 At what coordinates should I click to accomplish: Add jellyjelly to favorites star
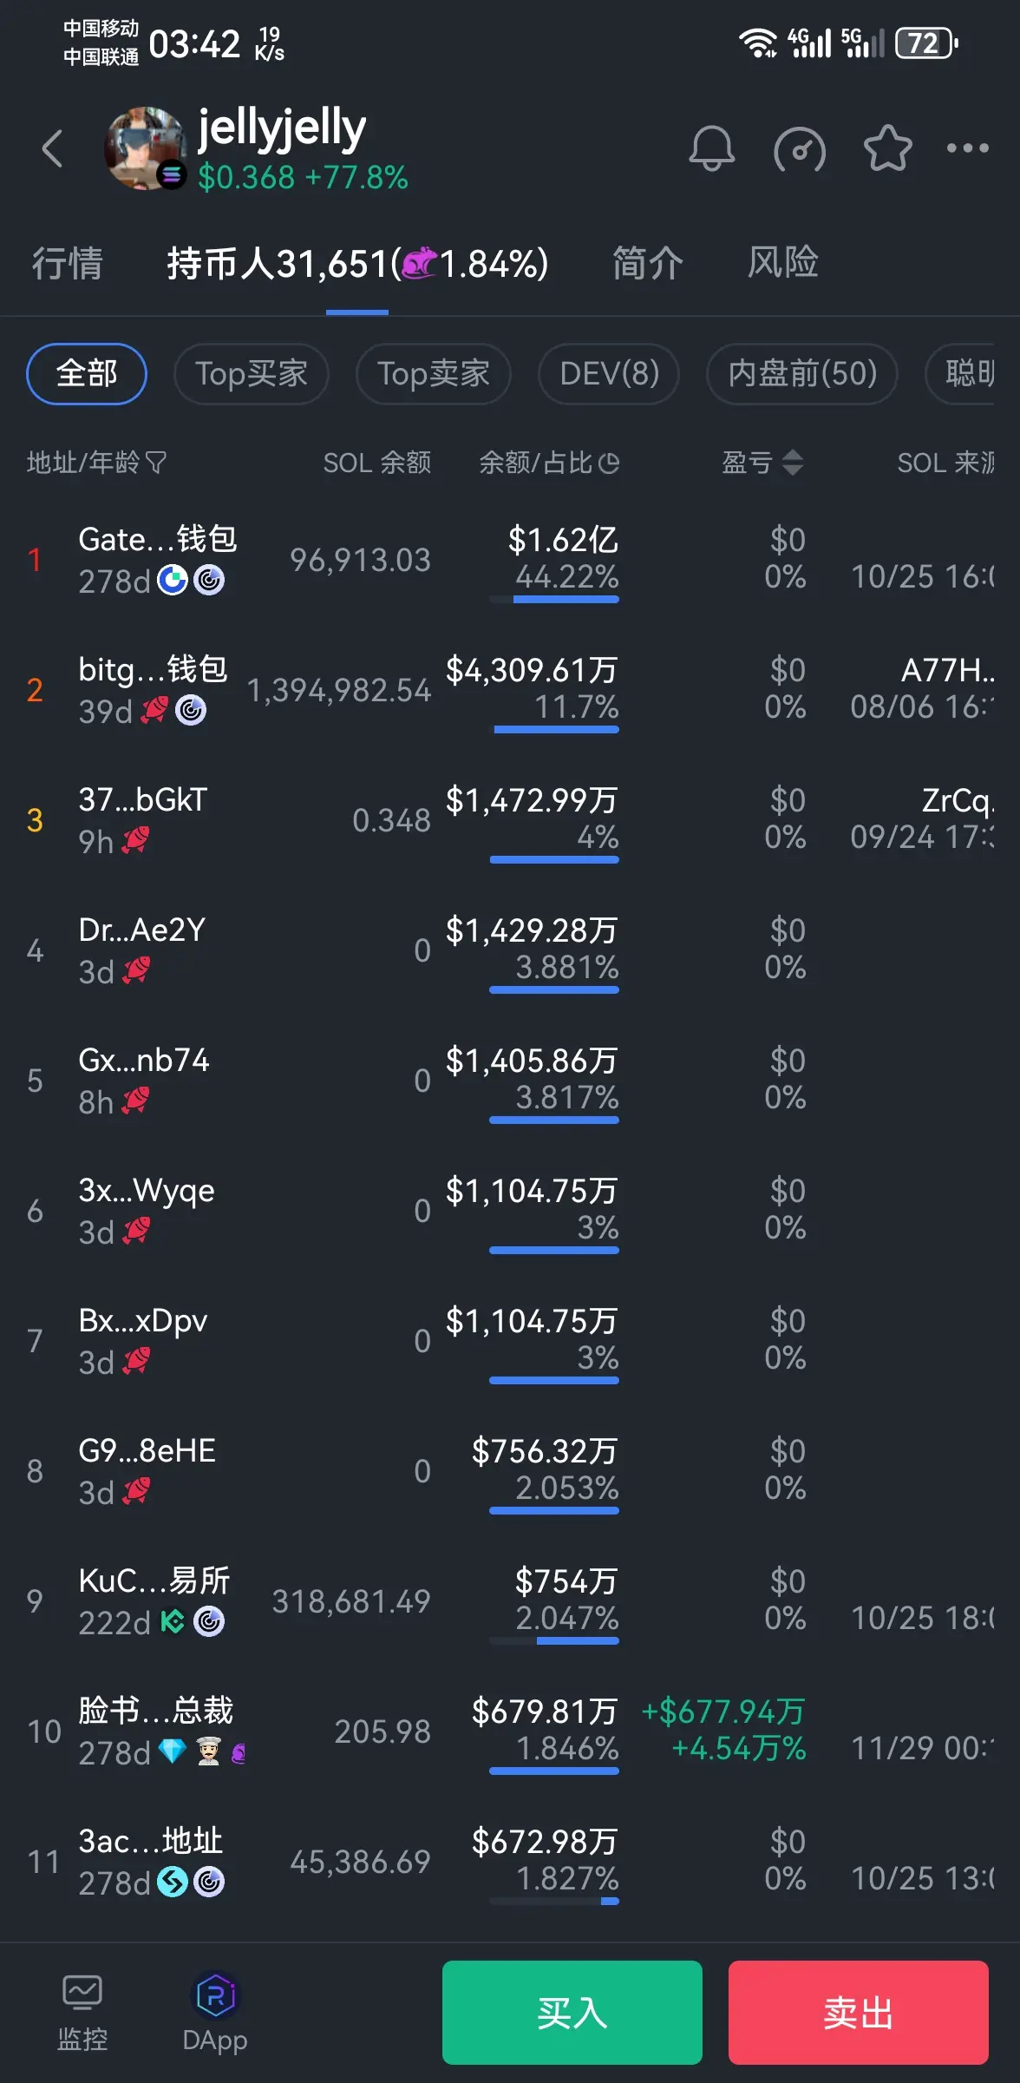coord(887,148)
